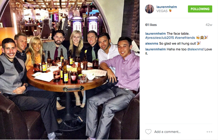Open the three-dot more options menu

[209, 132]
